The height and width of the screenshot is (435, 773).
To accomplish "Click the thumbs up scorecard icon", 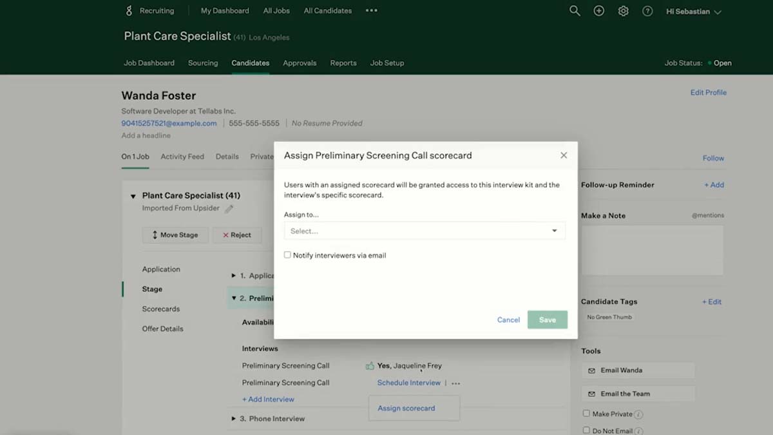I will click(370, 366).
